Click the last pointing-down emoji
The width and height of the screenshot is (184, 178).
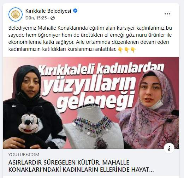[x=133, y=50]
